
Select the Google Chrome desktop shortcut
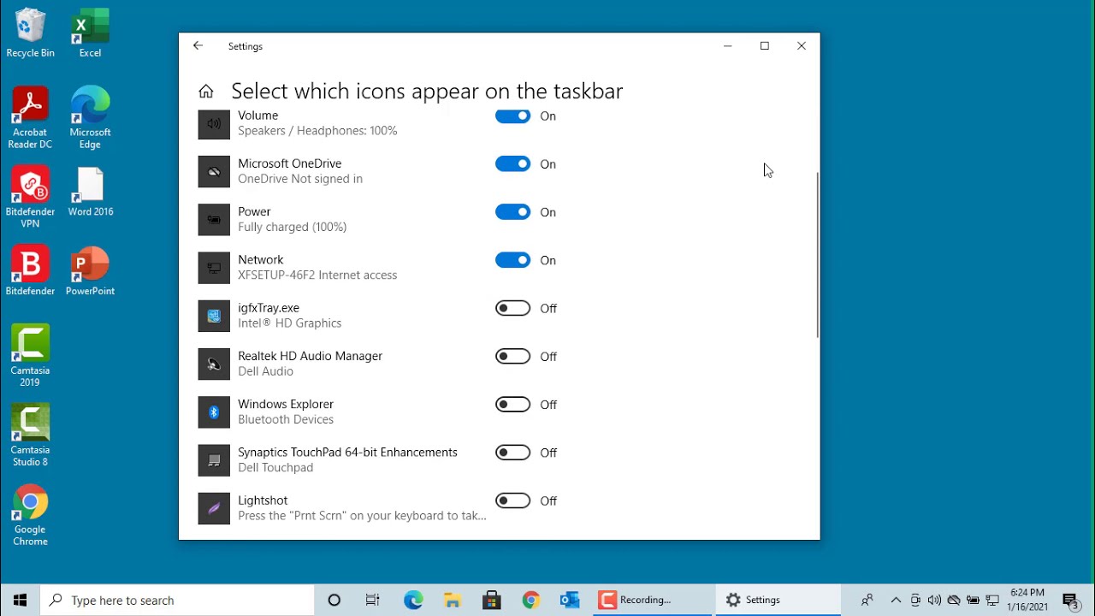tap(30, 516)
